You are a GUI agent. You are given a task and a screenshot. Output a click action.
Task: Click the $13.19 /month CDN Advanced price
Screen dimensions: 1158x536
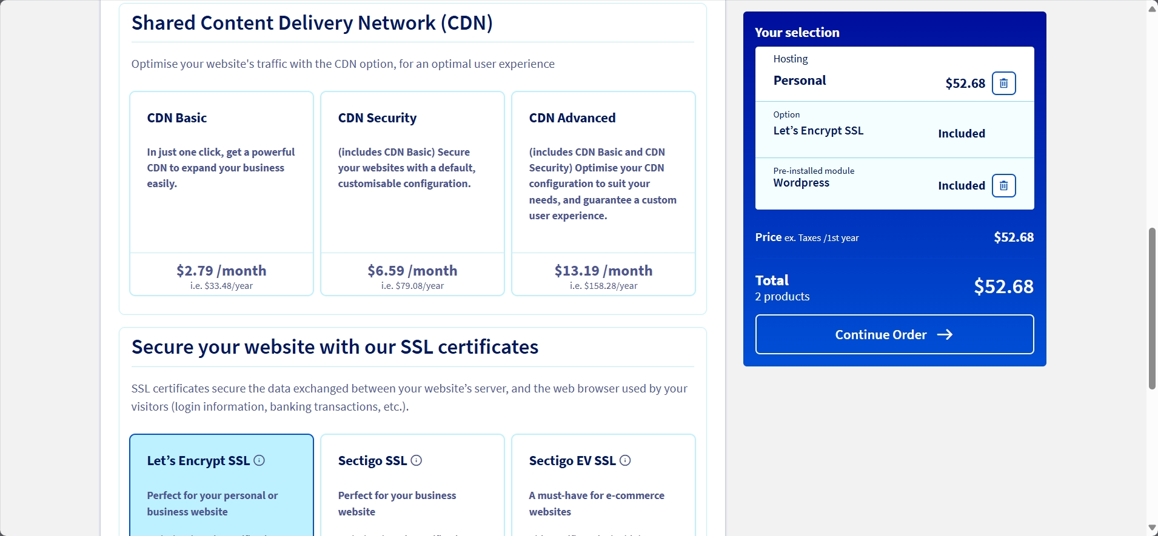pyautogui.click(x=603, y=271)
